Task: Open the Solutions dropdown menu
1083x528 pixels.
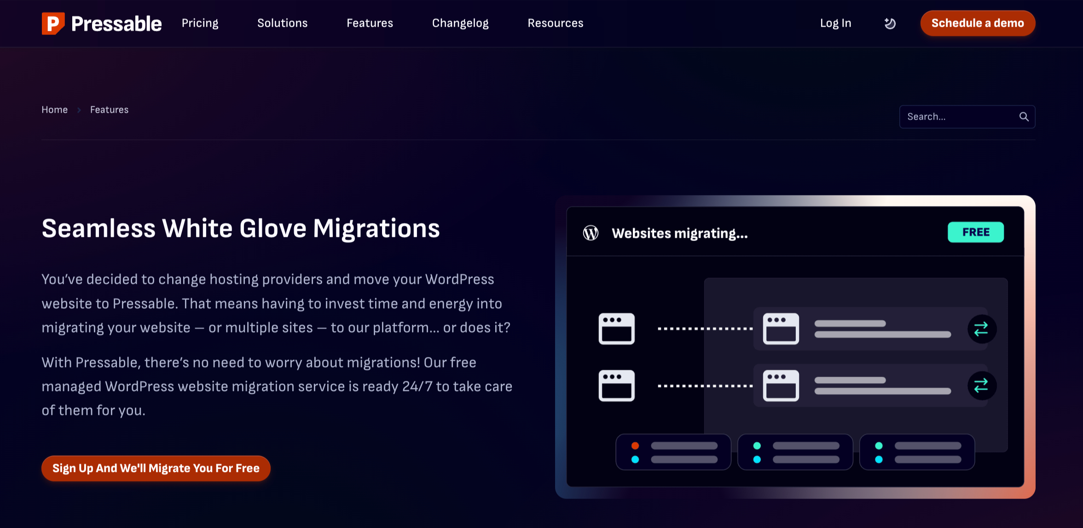Action: click(282, 23)
